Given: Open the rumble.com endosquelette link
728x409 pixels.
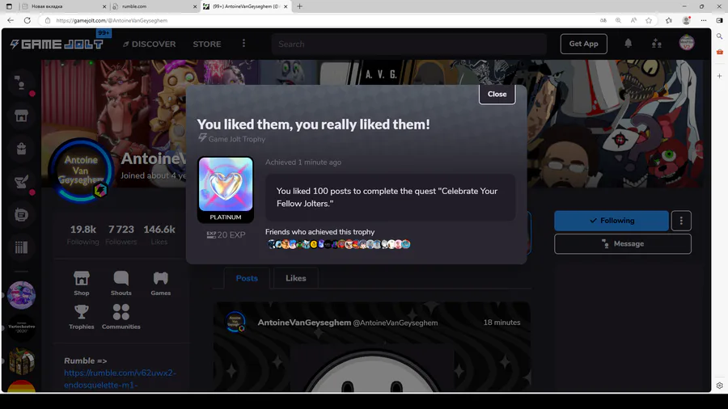Looking at the screenshot, I should coord(121,379).
